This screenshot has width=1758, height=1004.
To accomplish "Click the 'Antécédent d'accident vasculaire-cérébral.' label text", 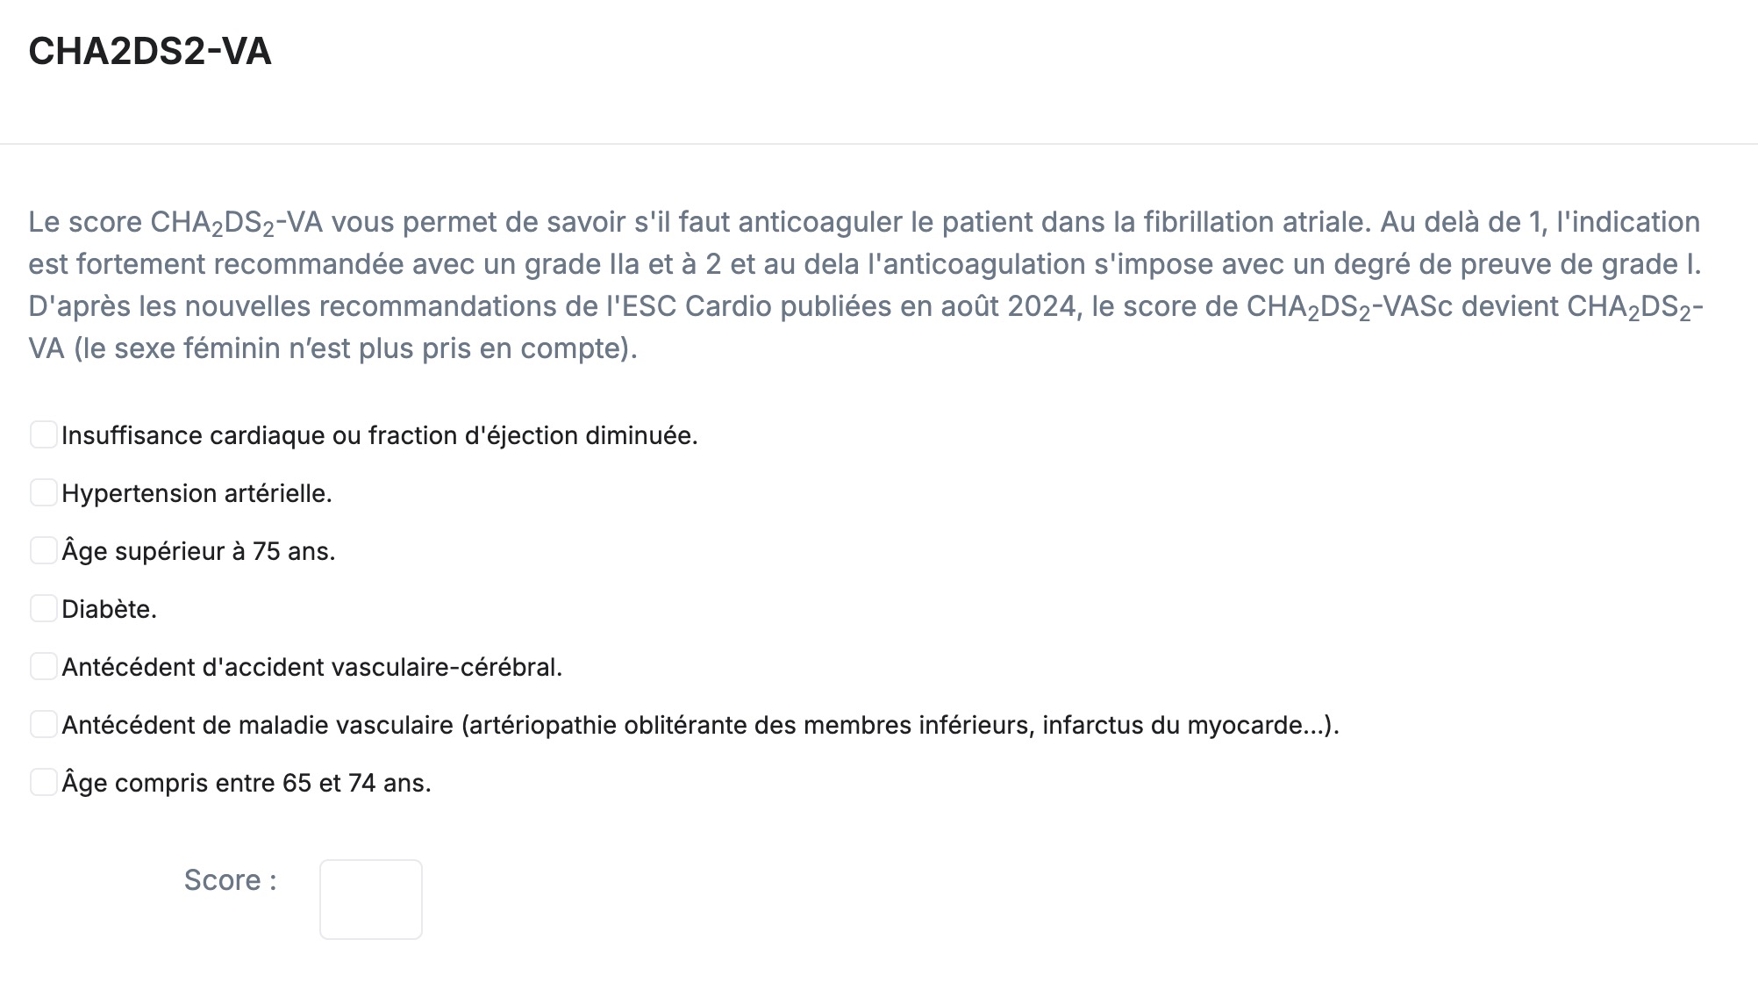I will point(311,668).
